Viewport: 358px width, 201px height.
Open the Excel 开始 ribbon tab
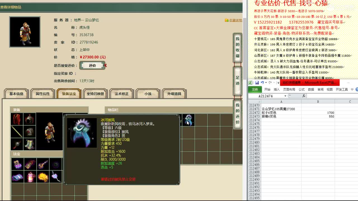click(x=267, y=89)
